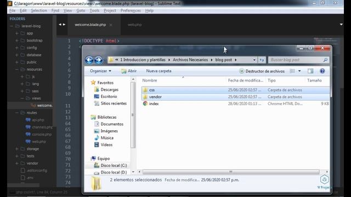Click the vendor folder icon in file list
This screenshot has width=351, height=197.
(x=145, y=97)
